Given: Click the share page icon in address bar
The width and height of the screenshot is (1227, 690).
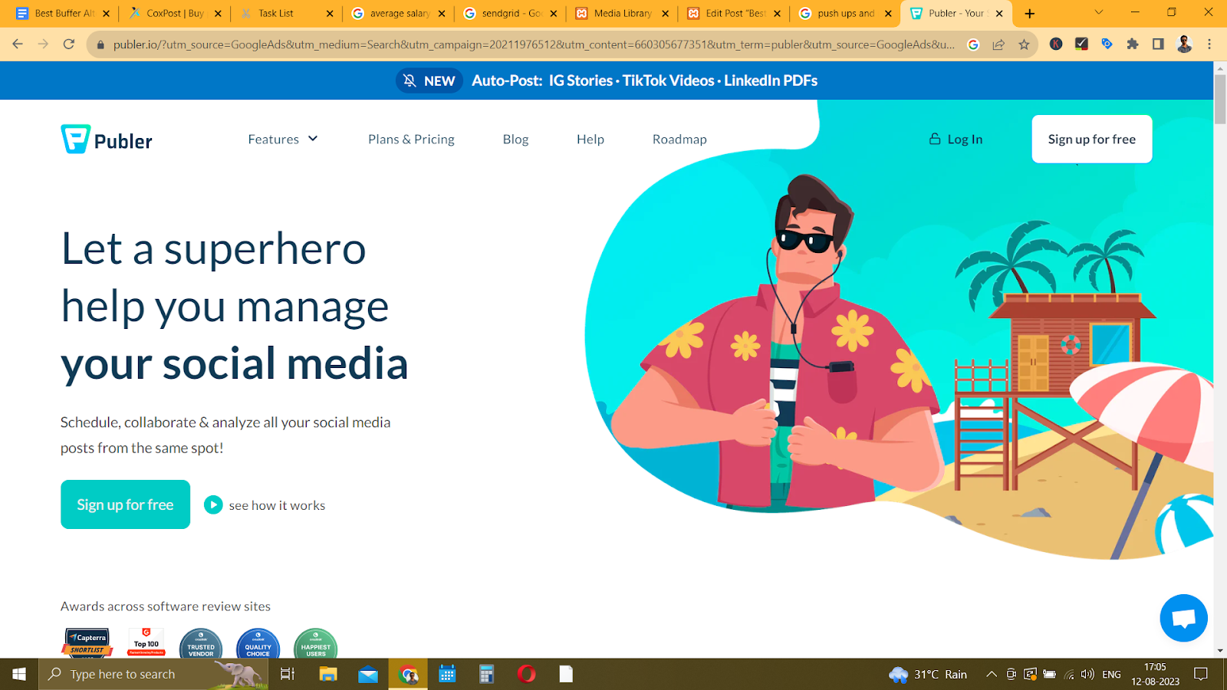Looking at the screenshot, I should [998, 44].
